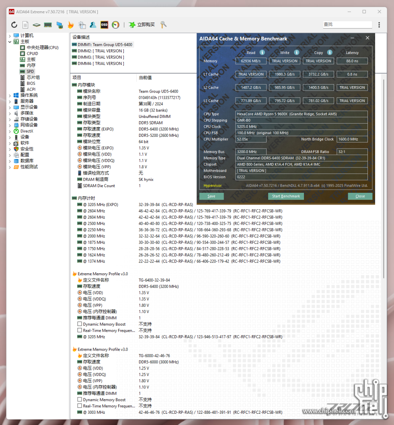Click the Write info icon in the benchmark

tap(297, 52)
